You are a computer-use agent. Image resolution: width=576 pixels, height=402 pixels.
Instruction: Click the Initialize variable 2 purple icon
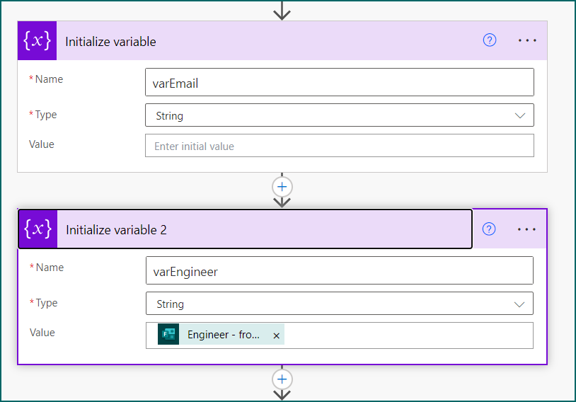tap(38, 229)
